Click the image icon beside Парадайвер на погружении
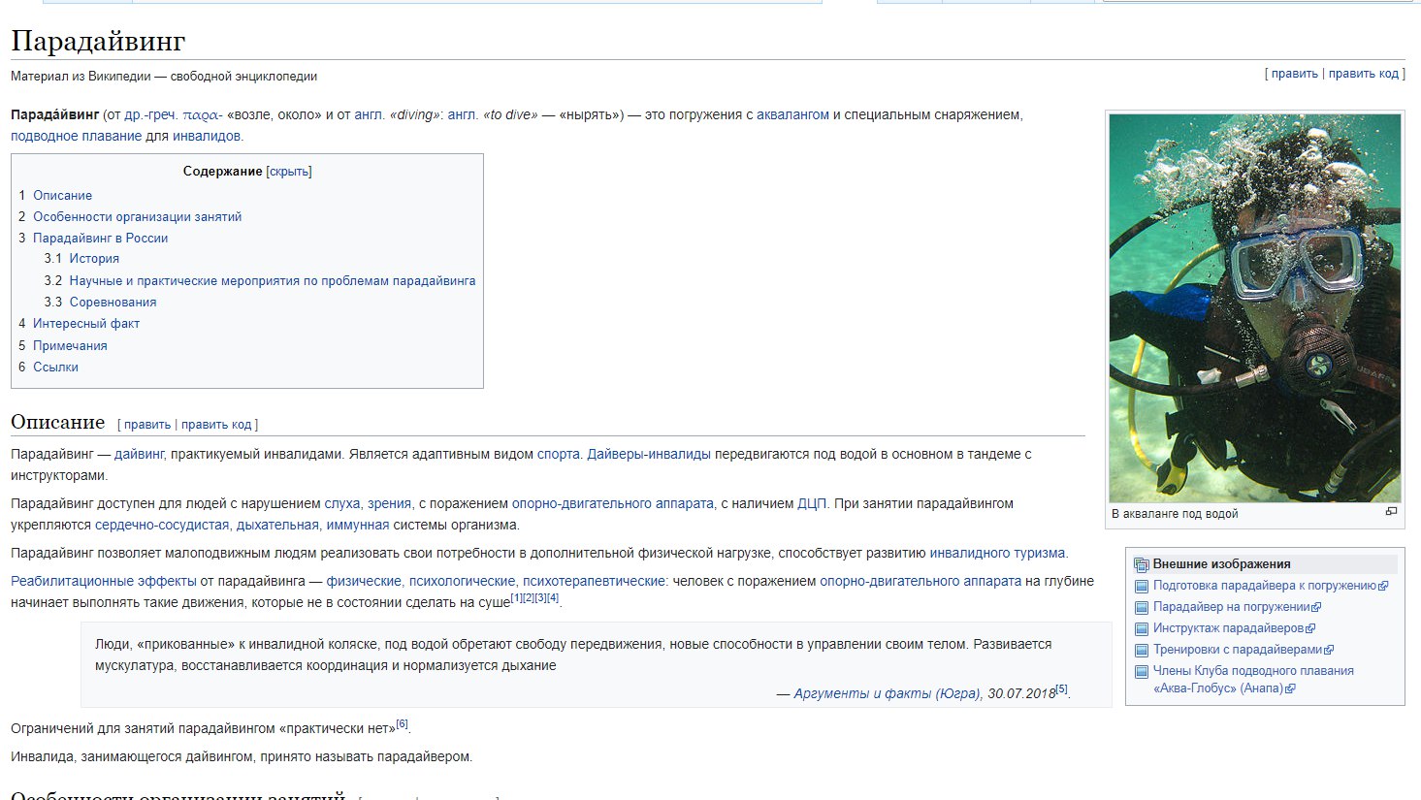Viewport: 1421px width, 800px height. 1142,607
